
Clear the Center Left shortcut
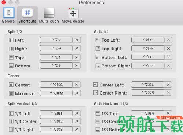tap(168, 85)
